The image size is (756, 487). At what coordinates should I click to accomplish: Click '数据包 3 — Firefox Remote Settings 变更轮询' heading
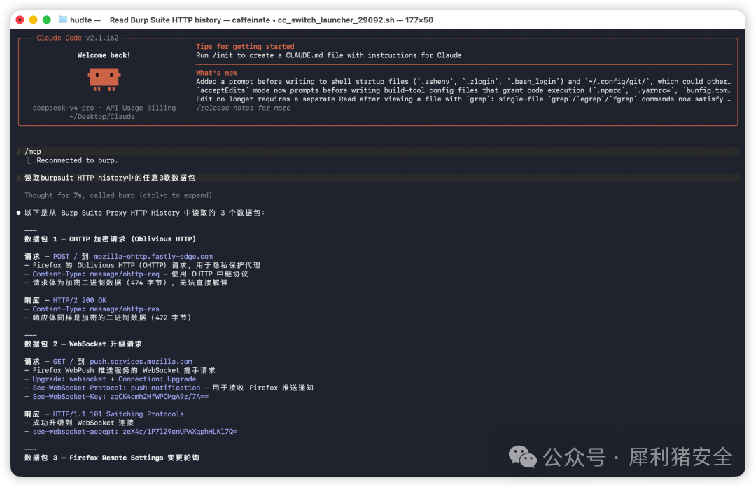(x=111, y=458)
